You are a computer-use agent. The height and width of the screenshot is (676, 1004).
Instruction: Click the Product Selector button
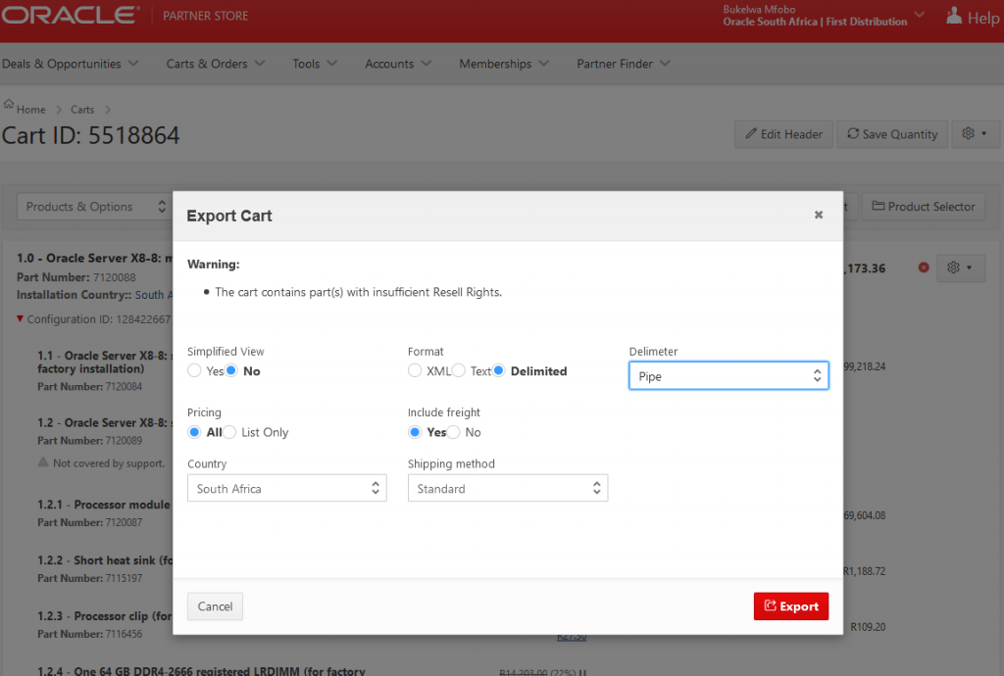[x=923, y=207]
